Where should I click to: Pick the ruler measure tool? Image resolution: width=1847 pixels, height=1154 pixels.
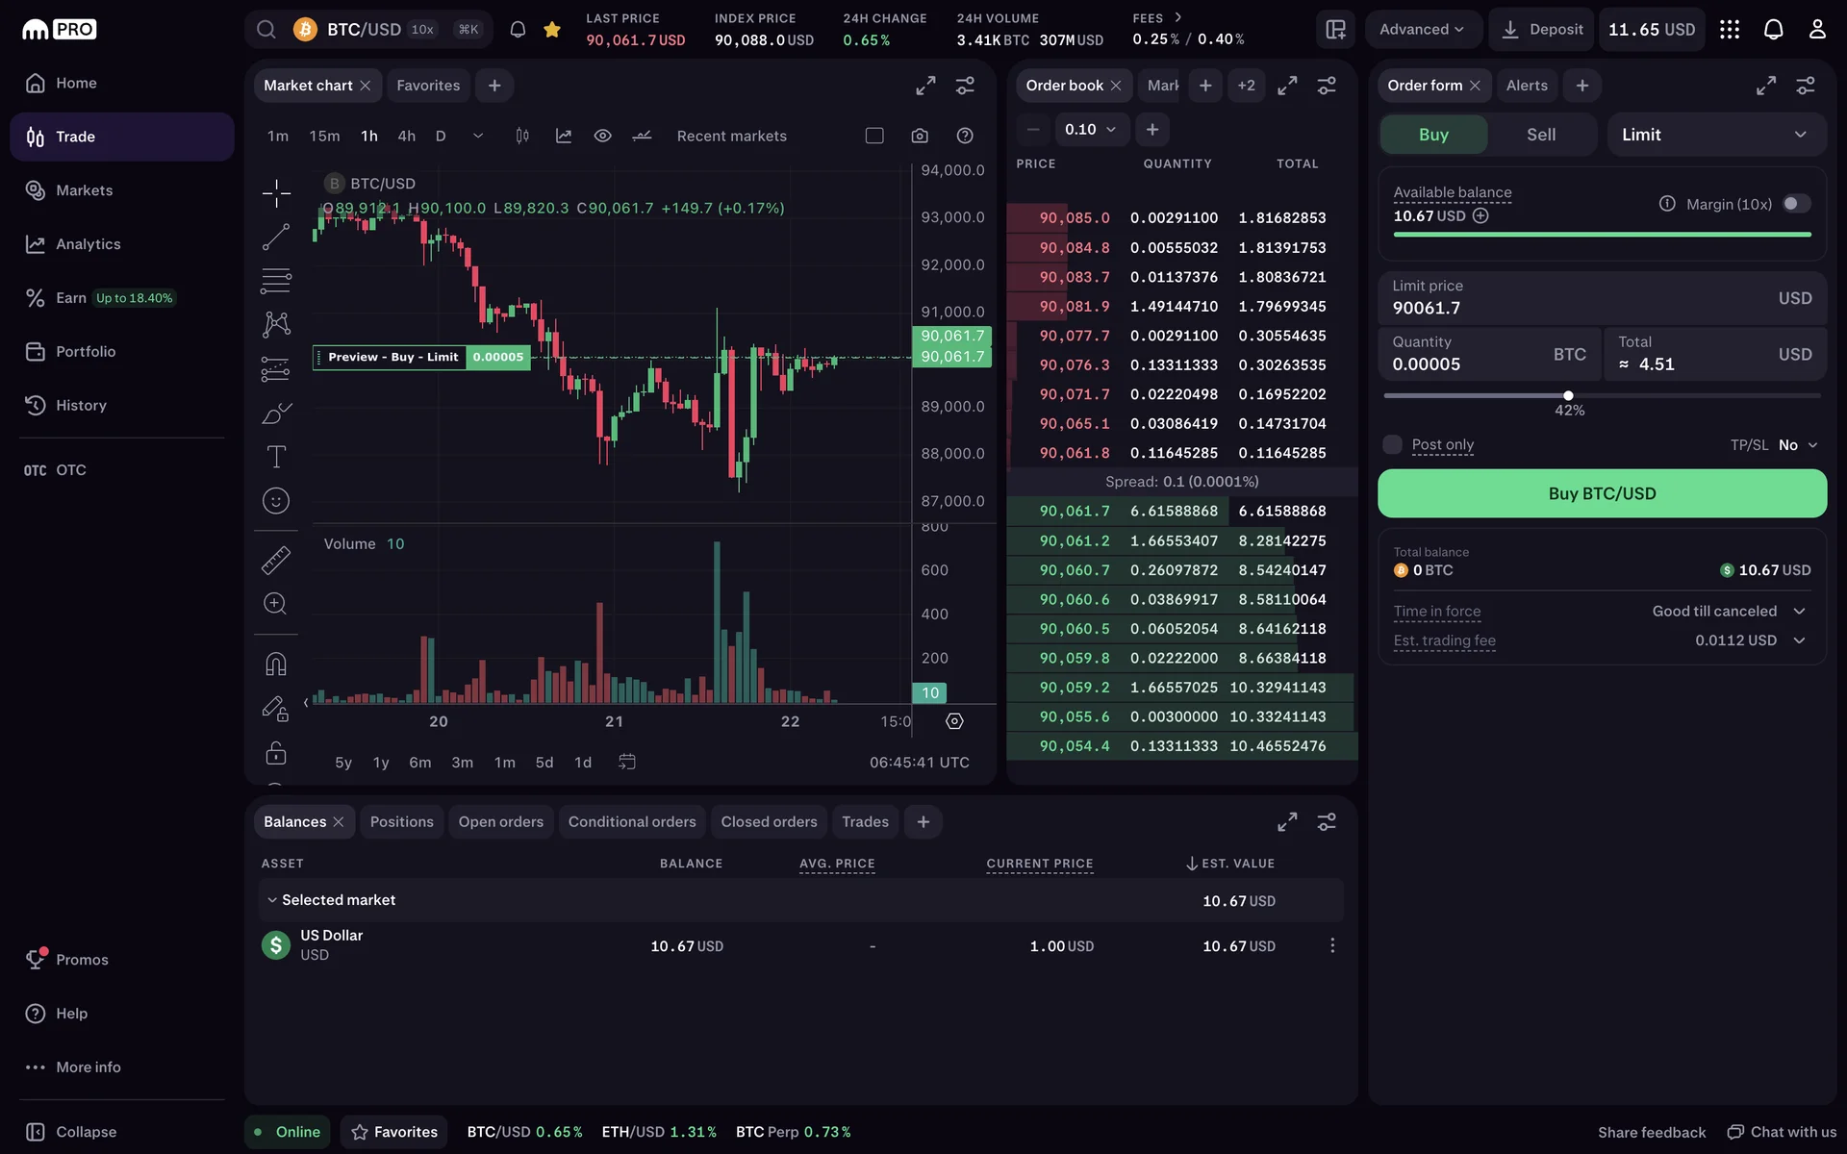pos(276,560)
